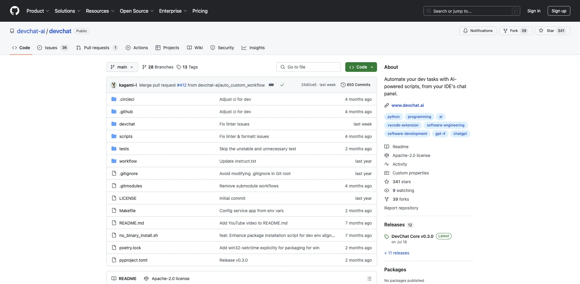Open the Enterprise dropdown

pyautogui.click(x=173, y=11)
